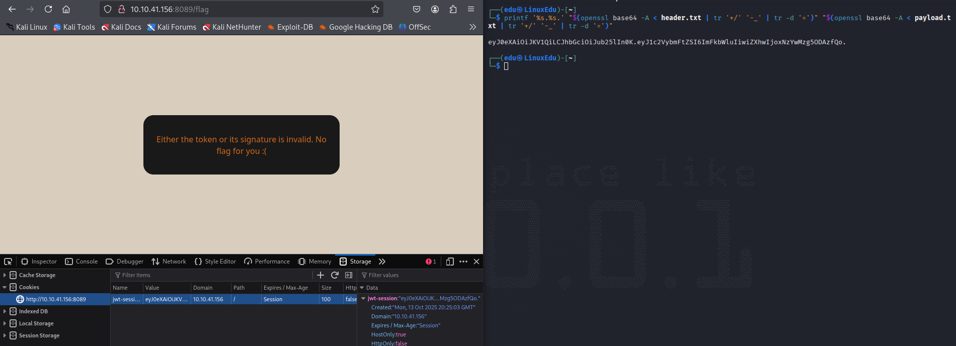The image size is (956, 346).
Task: Add a new cookie item
Action: click(321, 275)
